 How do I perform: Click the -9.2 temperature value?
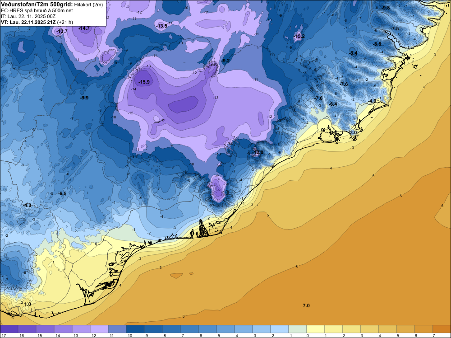[226, 61]
